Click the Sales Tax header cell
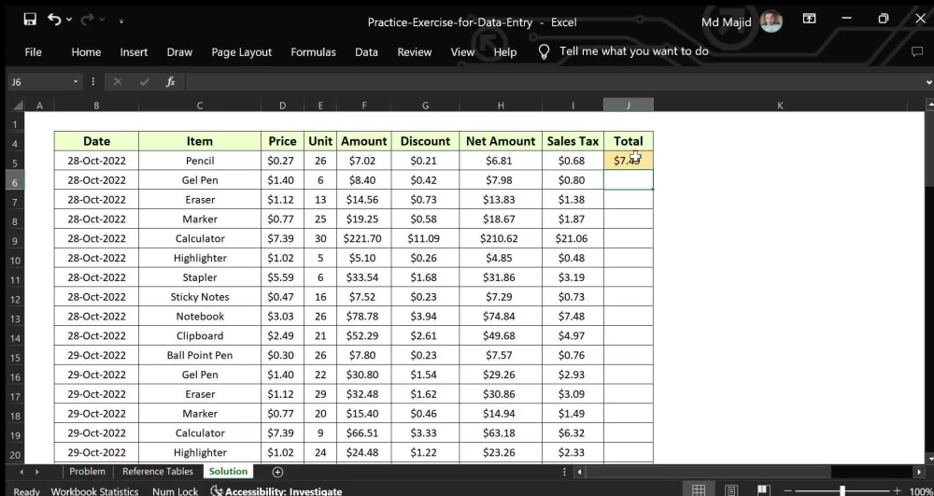Screen dimensions: 934x496 [x=573, y=141]
